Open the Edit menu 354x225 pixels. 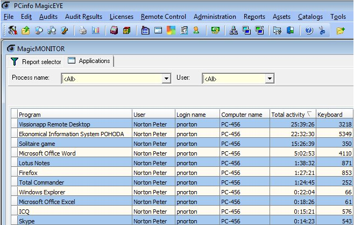(26, 17)
